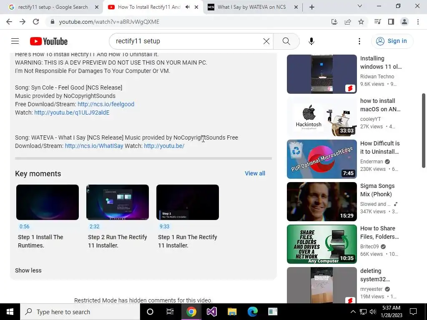Click the install app icon in address bar
Screen dimensions: 427x320
tap(334, 22)
